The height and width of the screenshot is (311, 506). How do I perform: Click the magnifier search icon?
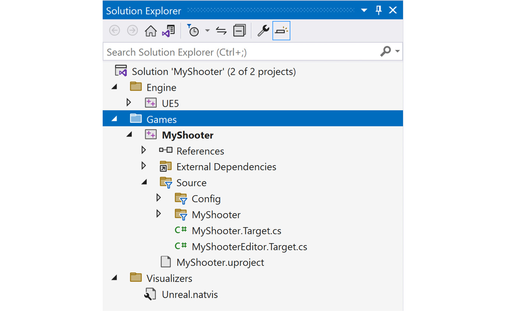[x=385, y=52]
